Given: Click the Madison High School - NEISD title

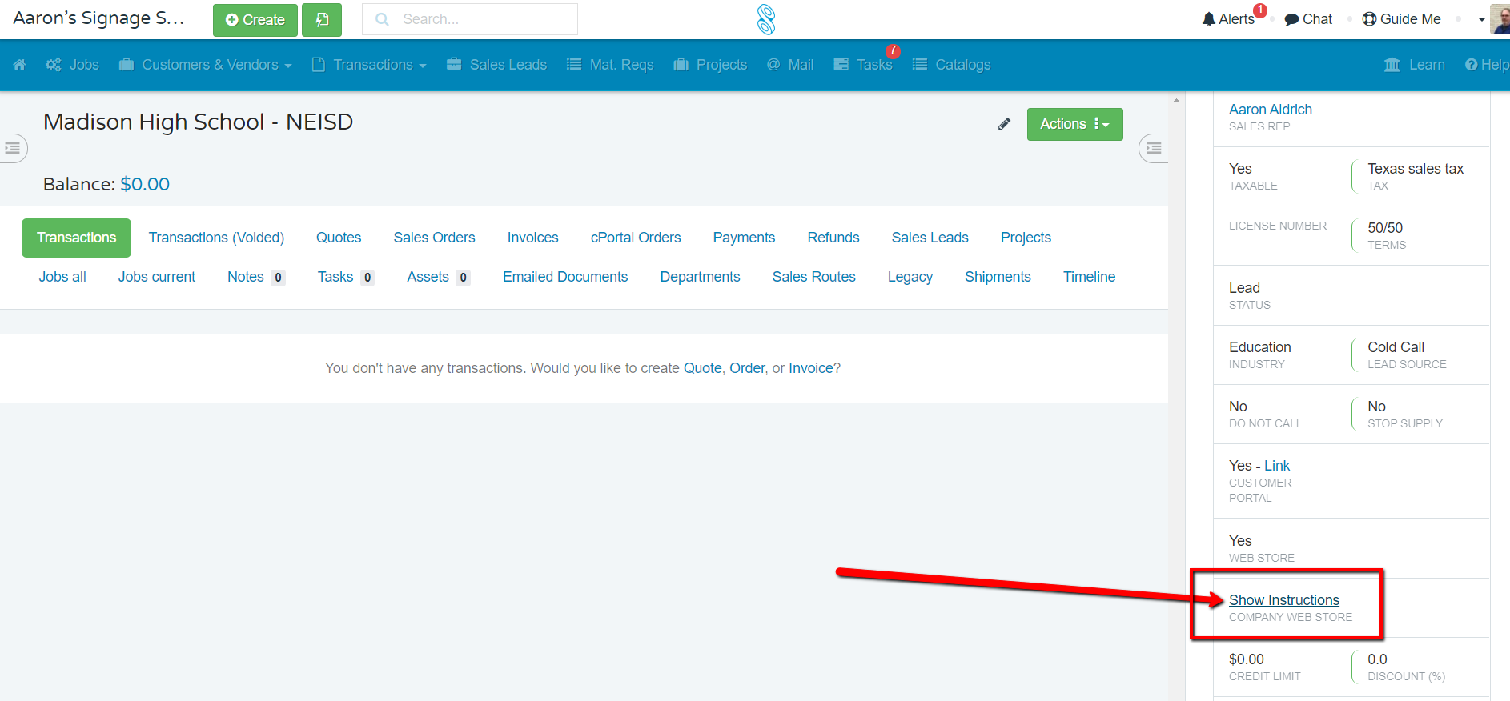Looking at the screenshot, I should [x=199, y=122].
